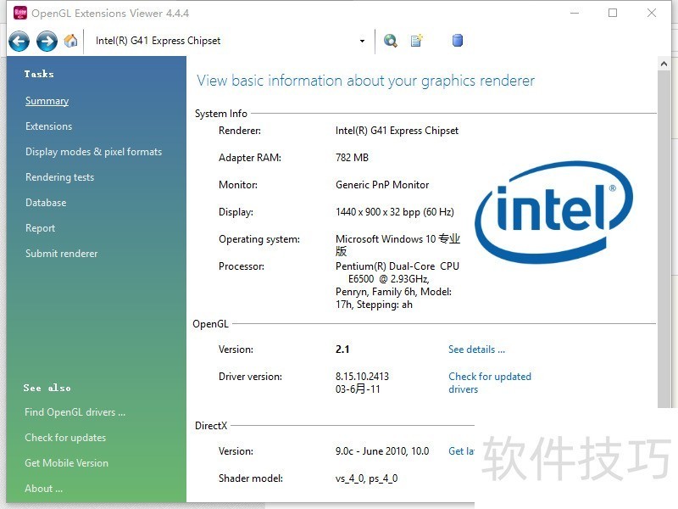Expand the renderer selection dropdown arrow
Screen dimensions: 678x509
(362, 41)
